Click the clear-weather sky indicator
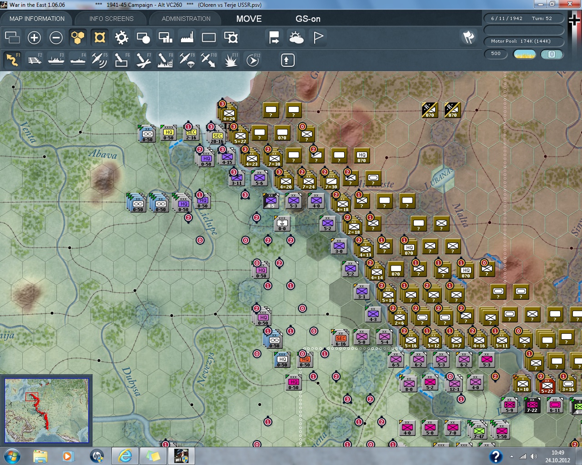This screenshot has height=465, width=582. pyautogui.click(x=524, y=54)
